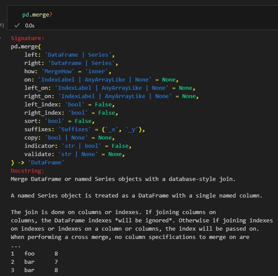Screen dimensions: 278x276
Task: Click the 'validate: str | None' parameter line
Action: tap(75, 154)
